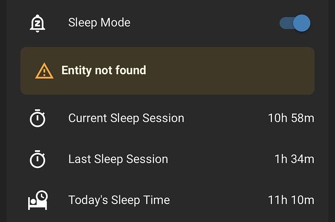Select the word "Session" in Last Sleep Session
335x222 pixels.
[147, 159]
